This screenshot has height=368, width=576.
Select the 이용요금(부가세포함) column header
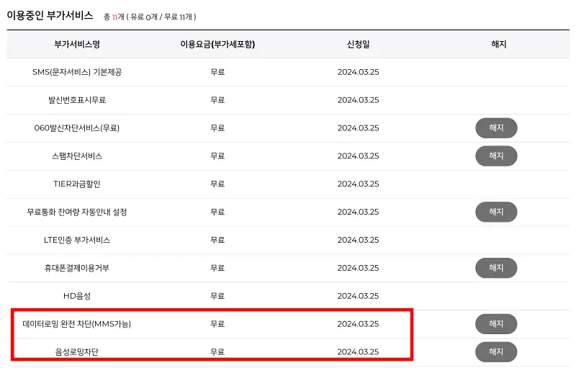tap(217, 45)
